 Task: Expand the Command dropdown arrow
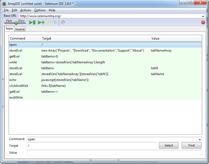tap(200, 140)
